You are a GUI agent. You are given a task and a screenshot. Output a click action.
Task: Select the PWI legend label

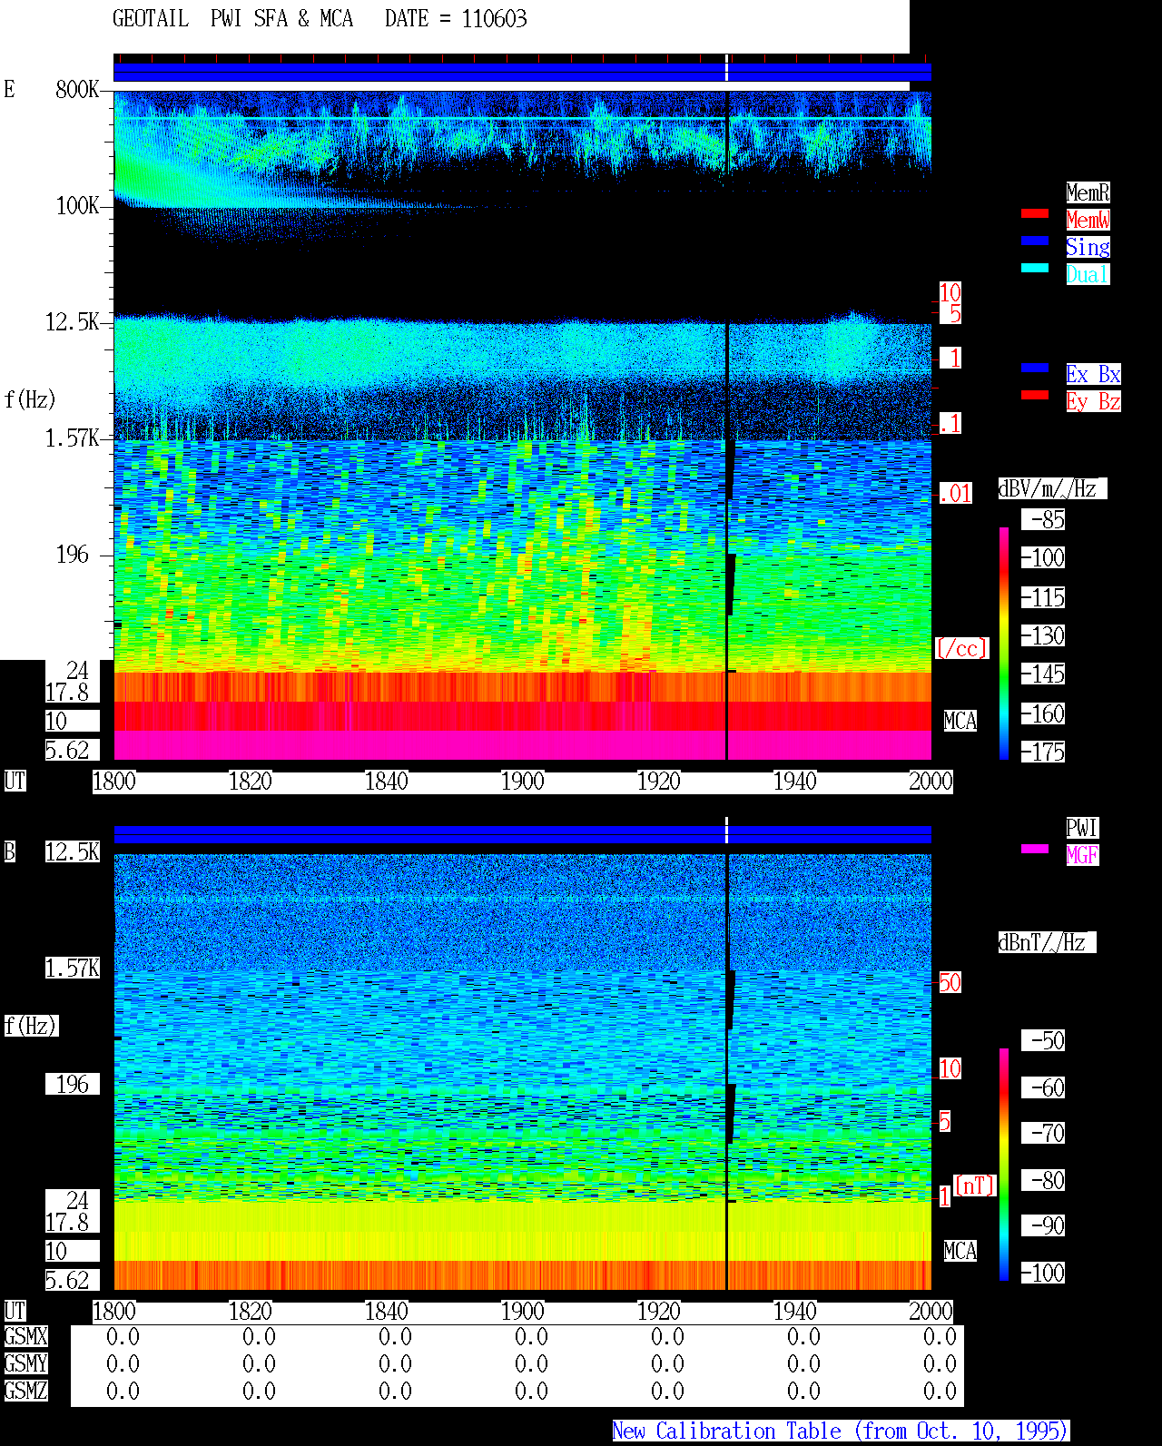pos(1082,828)
